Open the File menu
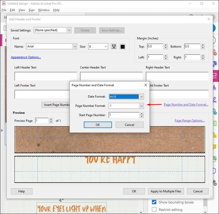The image size is (219, 214). [4, 10]
